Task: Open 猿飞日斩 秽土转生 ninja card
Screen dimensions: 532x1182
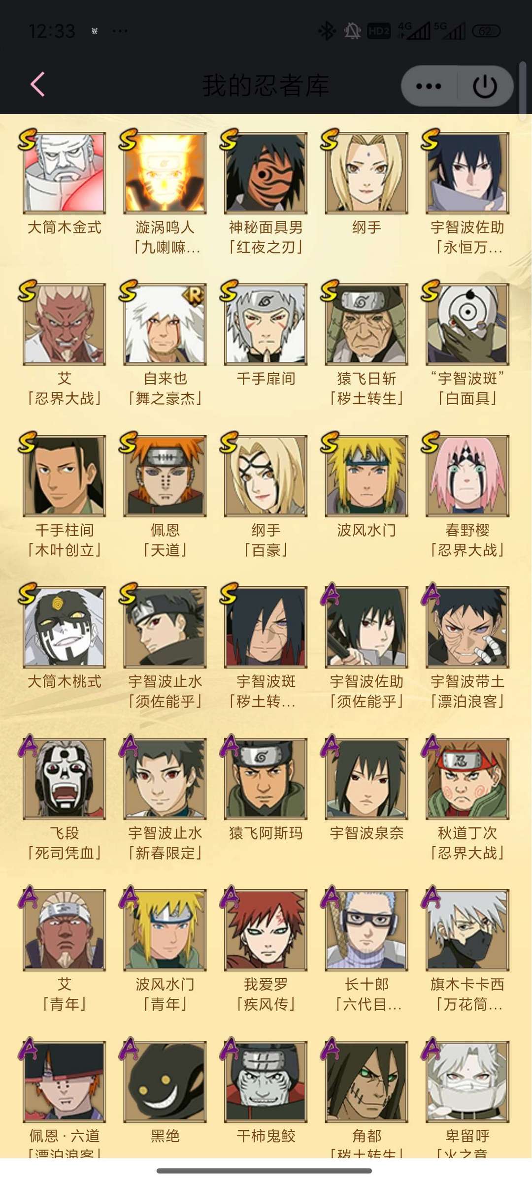Action: [x=366, y=324]
